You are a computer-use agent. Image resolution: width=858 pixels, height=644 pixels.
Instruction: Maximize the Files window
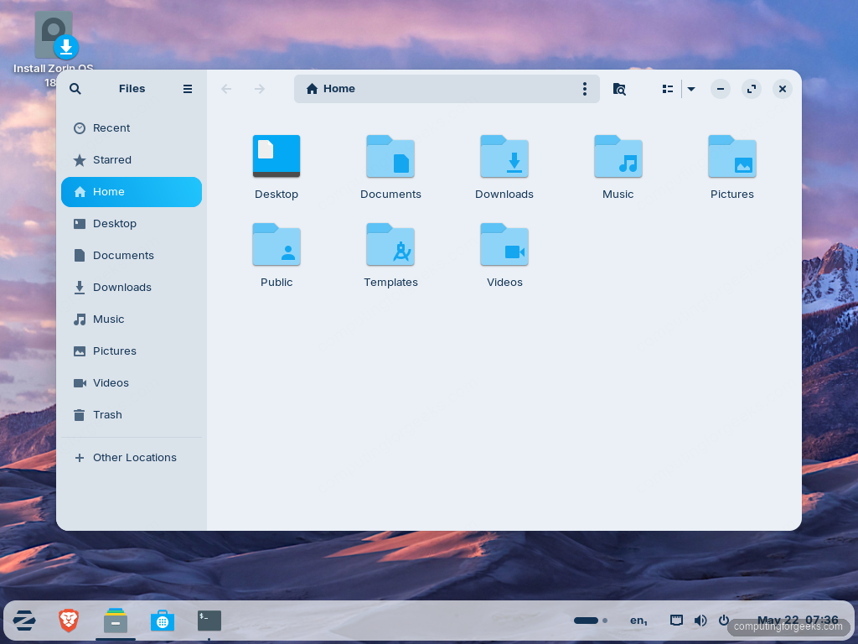[x=752, y=89]
